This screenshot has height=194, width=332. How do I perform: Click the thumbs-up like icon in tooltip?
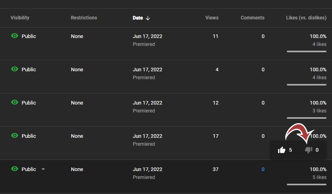pyautogui.click(x=281, y=150)
